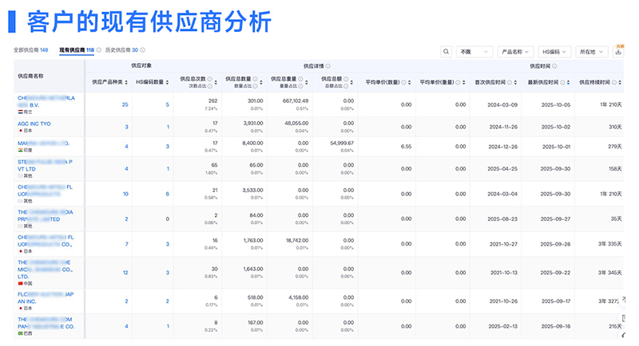Click info icon beside 首次供应时间 header
This screenshot has width=639, height=346.
click(x=510, y=82)
